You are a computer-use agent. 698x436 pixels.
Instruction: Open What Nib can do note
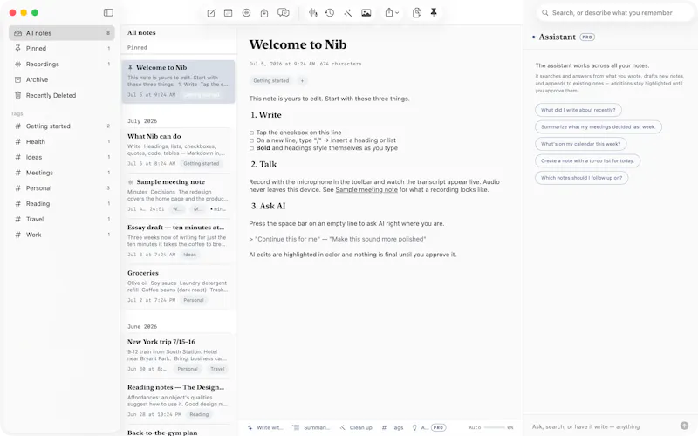[178, 151]
